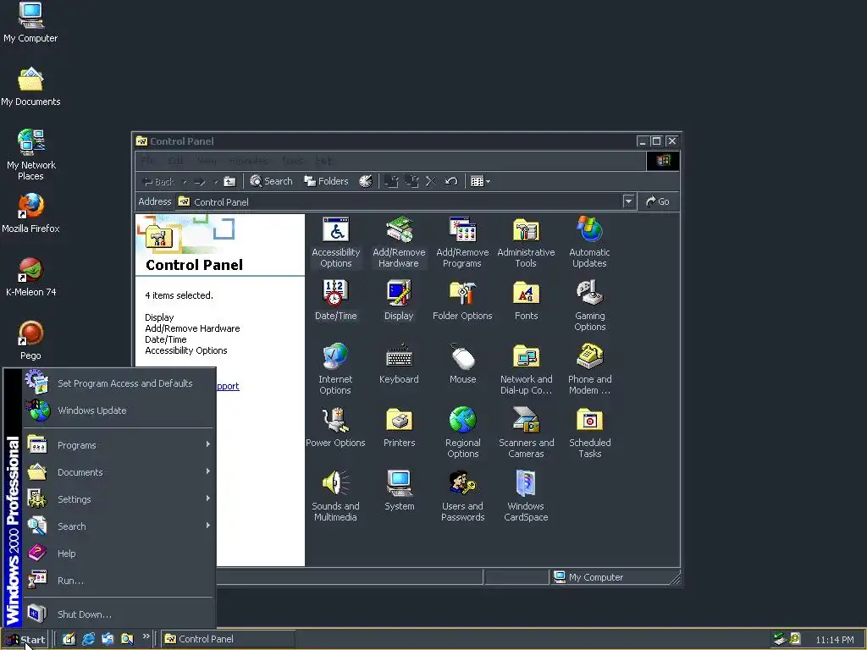Screen dimensions: 867x650
Task: Select Help in the Start menu
Action: [x=119, y=554]
